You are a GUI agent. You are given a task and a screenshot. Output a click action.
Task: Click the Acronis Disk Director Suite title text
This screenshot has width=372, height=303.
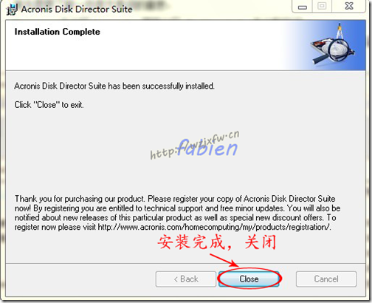pos(77,9)
